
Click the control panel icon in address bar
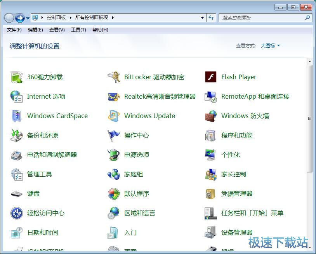tap(35, 18)
